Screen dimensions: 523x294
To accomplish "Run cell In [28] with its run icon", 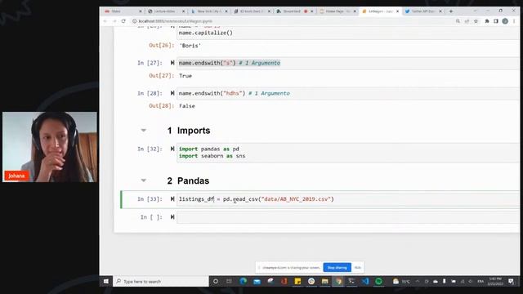I will (172, 93).
